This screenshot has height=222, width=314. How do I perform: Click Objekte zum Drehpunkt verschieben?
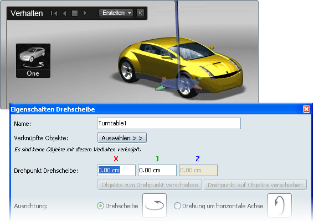150,185
